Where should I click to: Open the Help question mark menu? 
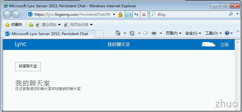click(x=229, y=33)
